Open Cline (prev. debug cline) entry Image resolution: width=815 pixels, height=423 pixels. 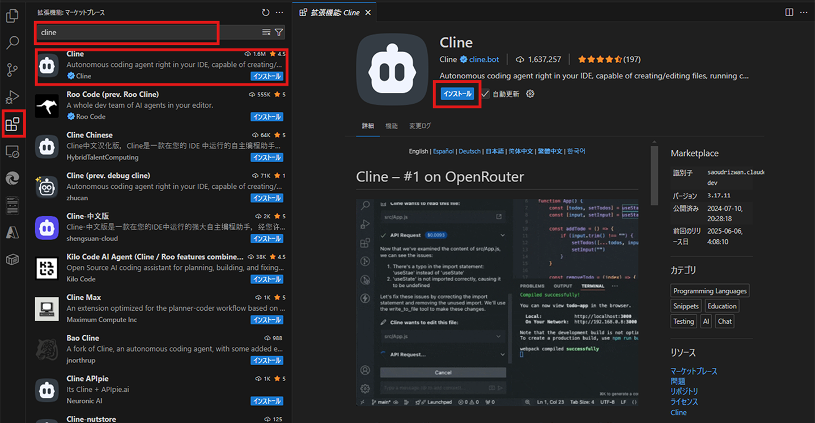click(x=160, y=187)
